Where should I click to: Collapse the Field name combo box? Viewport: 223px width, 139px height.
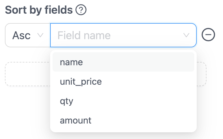[x=186, y=36]
